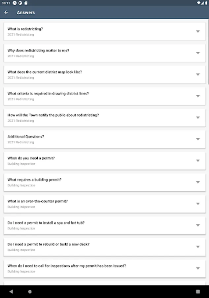The width and height of the screenshot is (209, 298).
Task: Click "Do I need a permit to rebuild or build a new deck?" text
Action: 48,244
